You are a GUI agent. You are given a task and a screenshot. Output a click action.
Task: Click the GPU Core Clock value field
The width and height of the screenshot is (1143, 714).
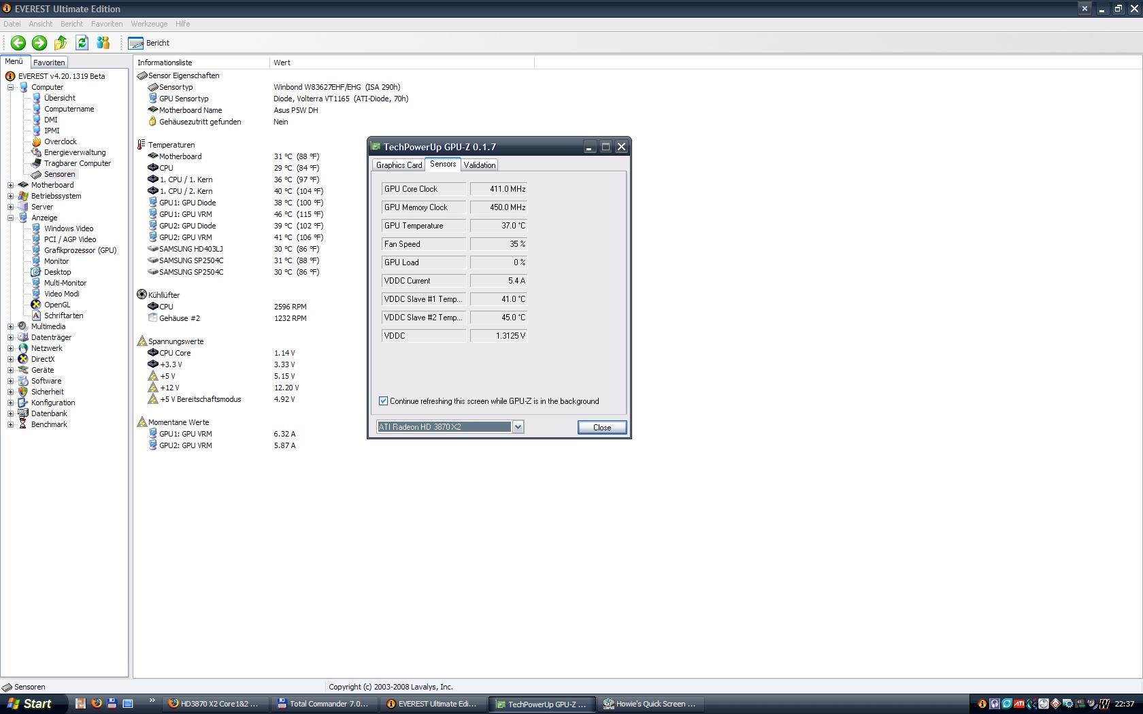[x=499, y=189]
